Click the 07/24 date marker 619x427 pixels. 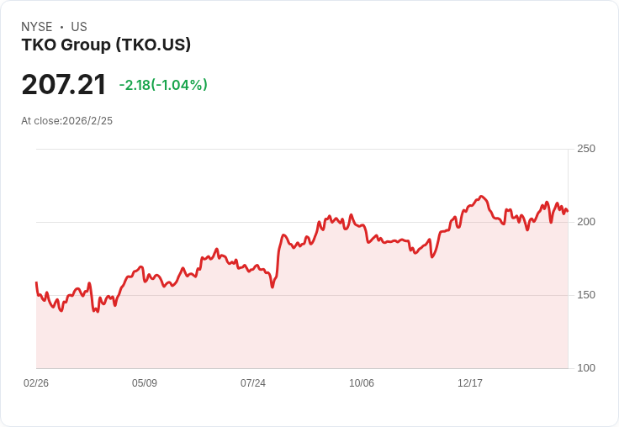click(x=253, y=382)
